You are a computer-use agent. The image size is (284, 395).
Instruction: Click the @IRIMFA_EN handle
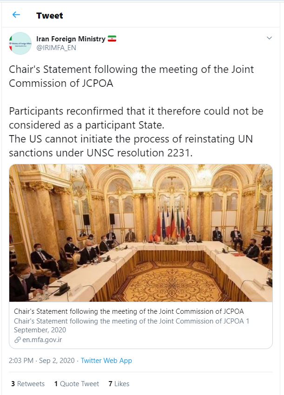coord(56,47)
